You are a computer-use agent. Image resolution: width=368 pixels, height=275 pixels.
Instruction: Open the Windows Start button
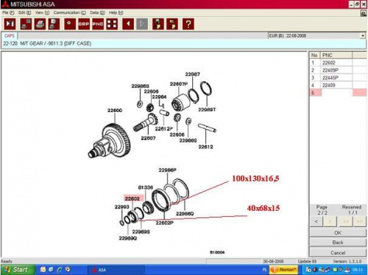pyautogui.click(x=17, y=270)
